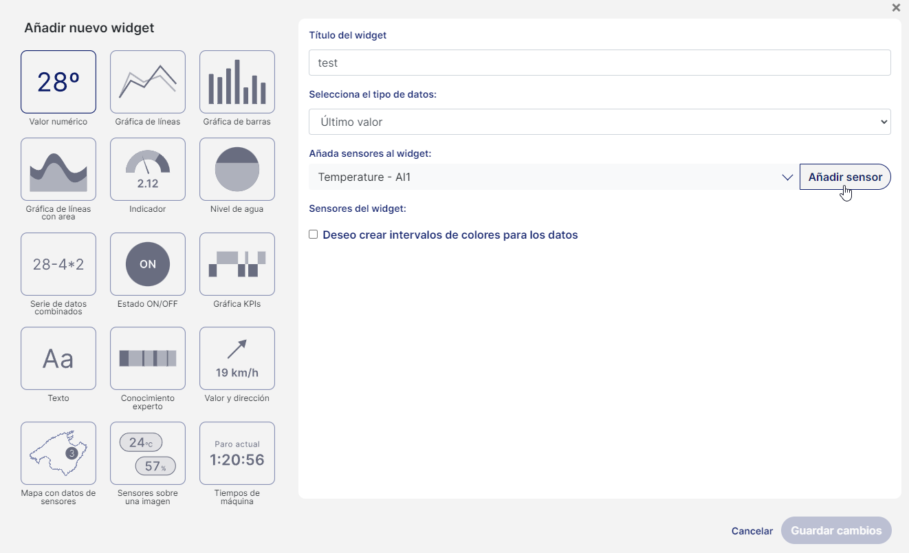Choose the Nivel de agua widget
Viewport: 909px width, 553px height.
coord(237,169)
